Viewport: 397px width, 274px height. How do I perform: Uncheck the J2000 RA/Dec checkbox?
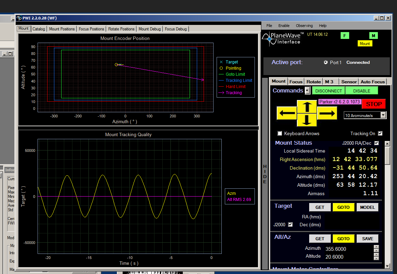click(x=377, y=143)
